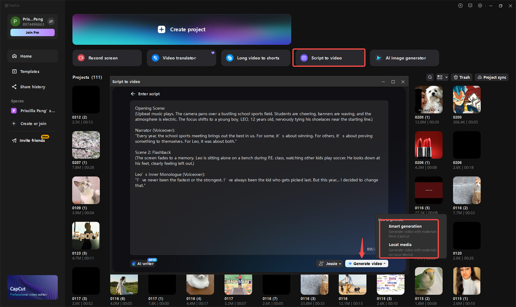Click Invite friends in the sidebar
This screenshot has width=516, height=307.
[33, 140]
